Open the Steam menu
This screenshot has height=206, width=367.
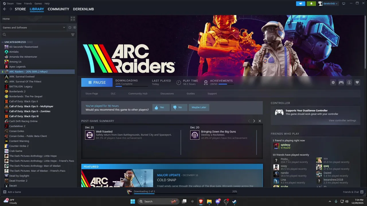(x=8, y=3)
